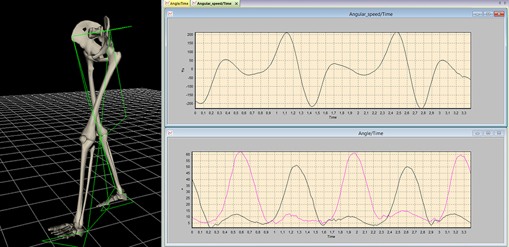This screenshot has width=509, height=247.
Task: Close the Angle/Time chart window
Action: [x=499, y=133]
